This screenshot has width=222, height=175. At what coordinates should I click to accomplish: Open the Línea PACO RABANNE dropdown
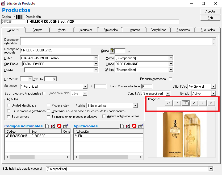point(170,64)
